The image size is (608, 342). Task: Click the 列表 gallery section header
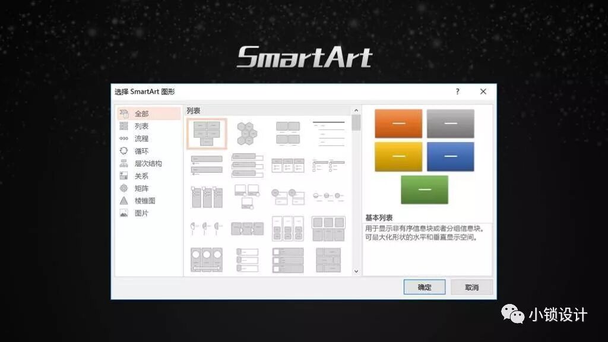click(194, 110)
